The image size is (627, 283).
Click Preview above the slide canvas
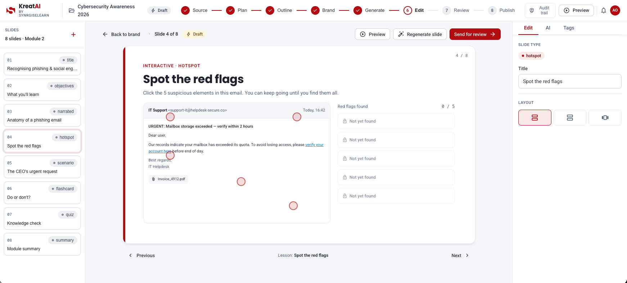373,34
